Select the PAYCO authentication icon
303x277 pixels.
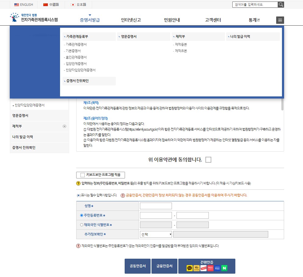tap(203, 268)
